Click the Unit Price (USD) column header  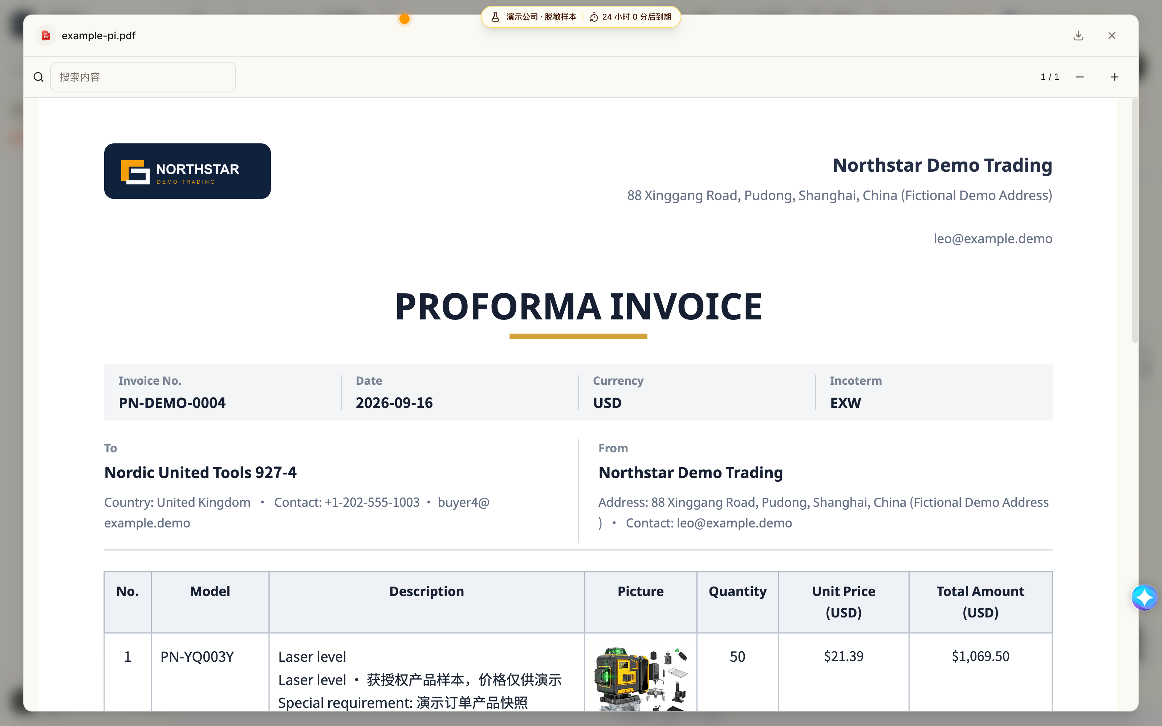[x=844, y=601]
